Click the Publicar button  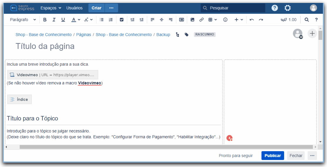[x=273, y=156]
